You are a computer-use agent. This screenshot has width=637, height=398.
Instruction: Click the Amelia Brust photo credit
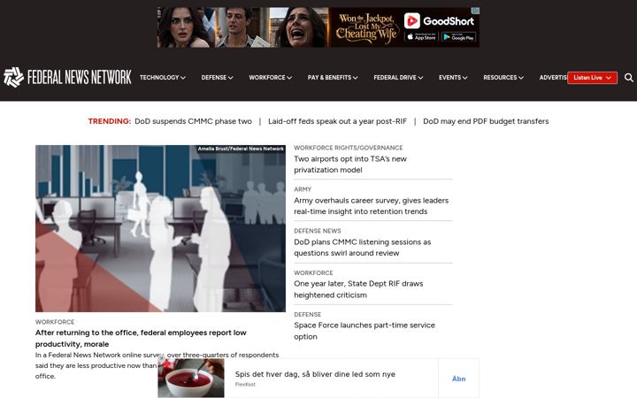coord(241,149)
